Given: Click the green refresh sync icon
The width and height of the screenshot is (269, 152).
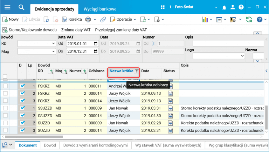Looking at the screenshot, I should click(x=249, y=19).
